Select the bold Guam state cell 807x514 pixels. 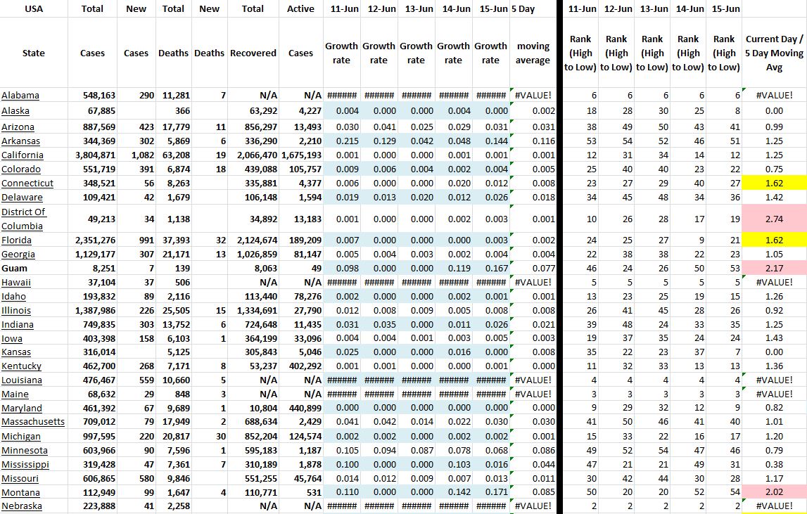click(14, 269)
